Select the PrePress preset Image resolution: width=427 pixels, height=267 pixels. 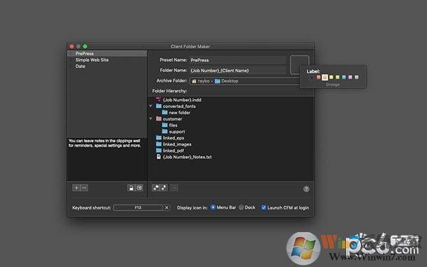point(107,53)
